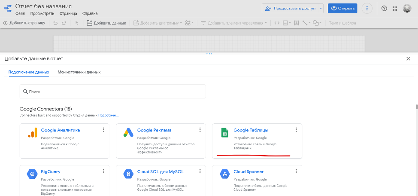Click the Google Реклама connector icon
This screenshot has width=418, height=196.
point(128,132)
